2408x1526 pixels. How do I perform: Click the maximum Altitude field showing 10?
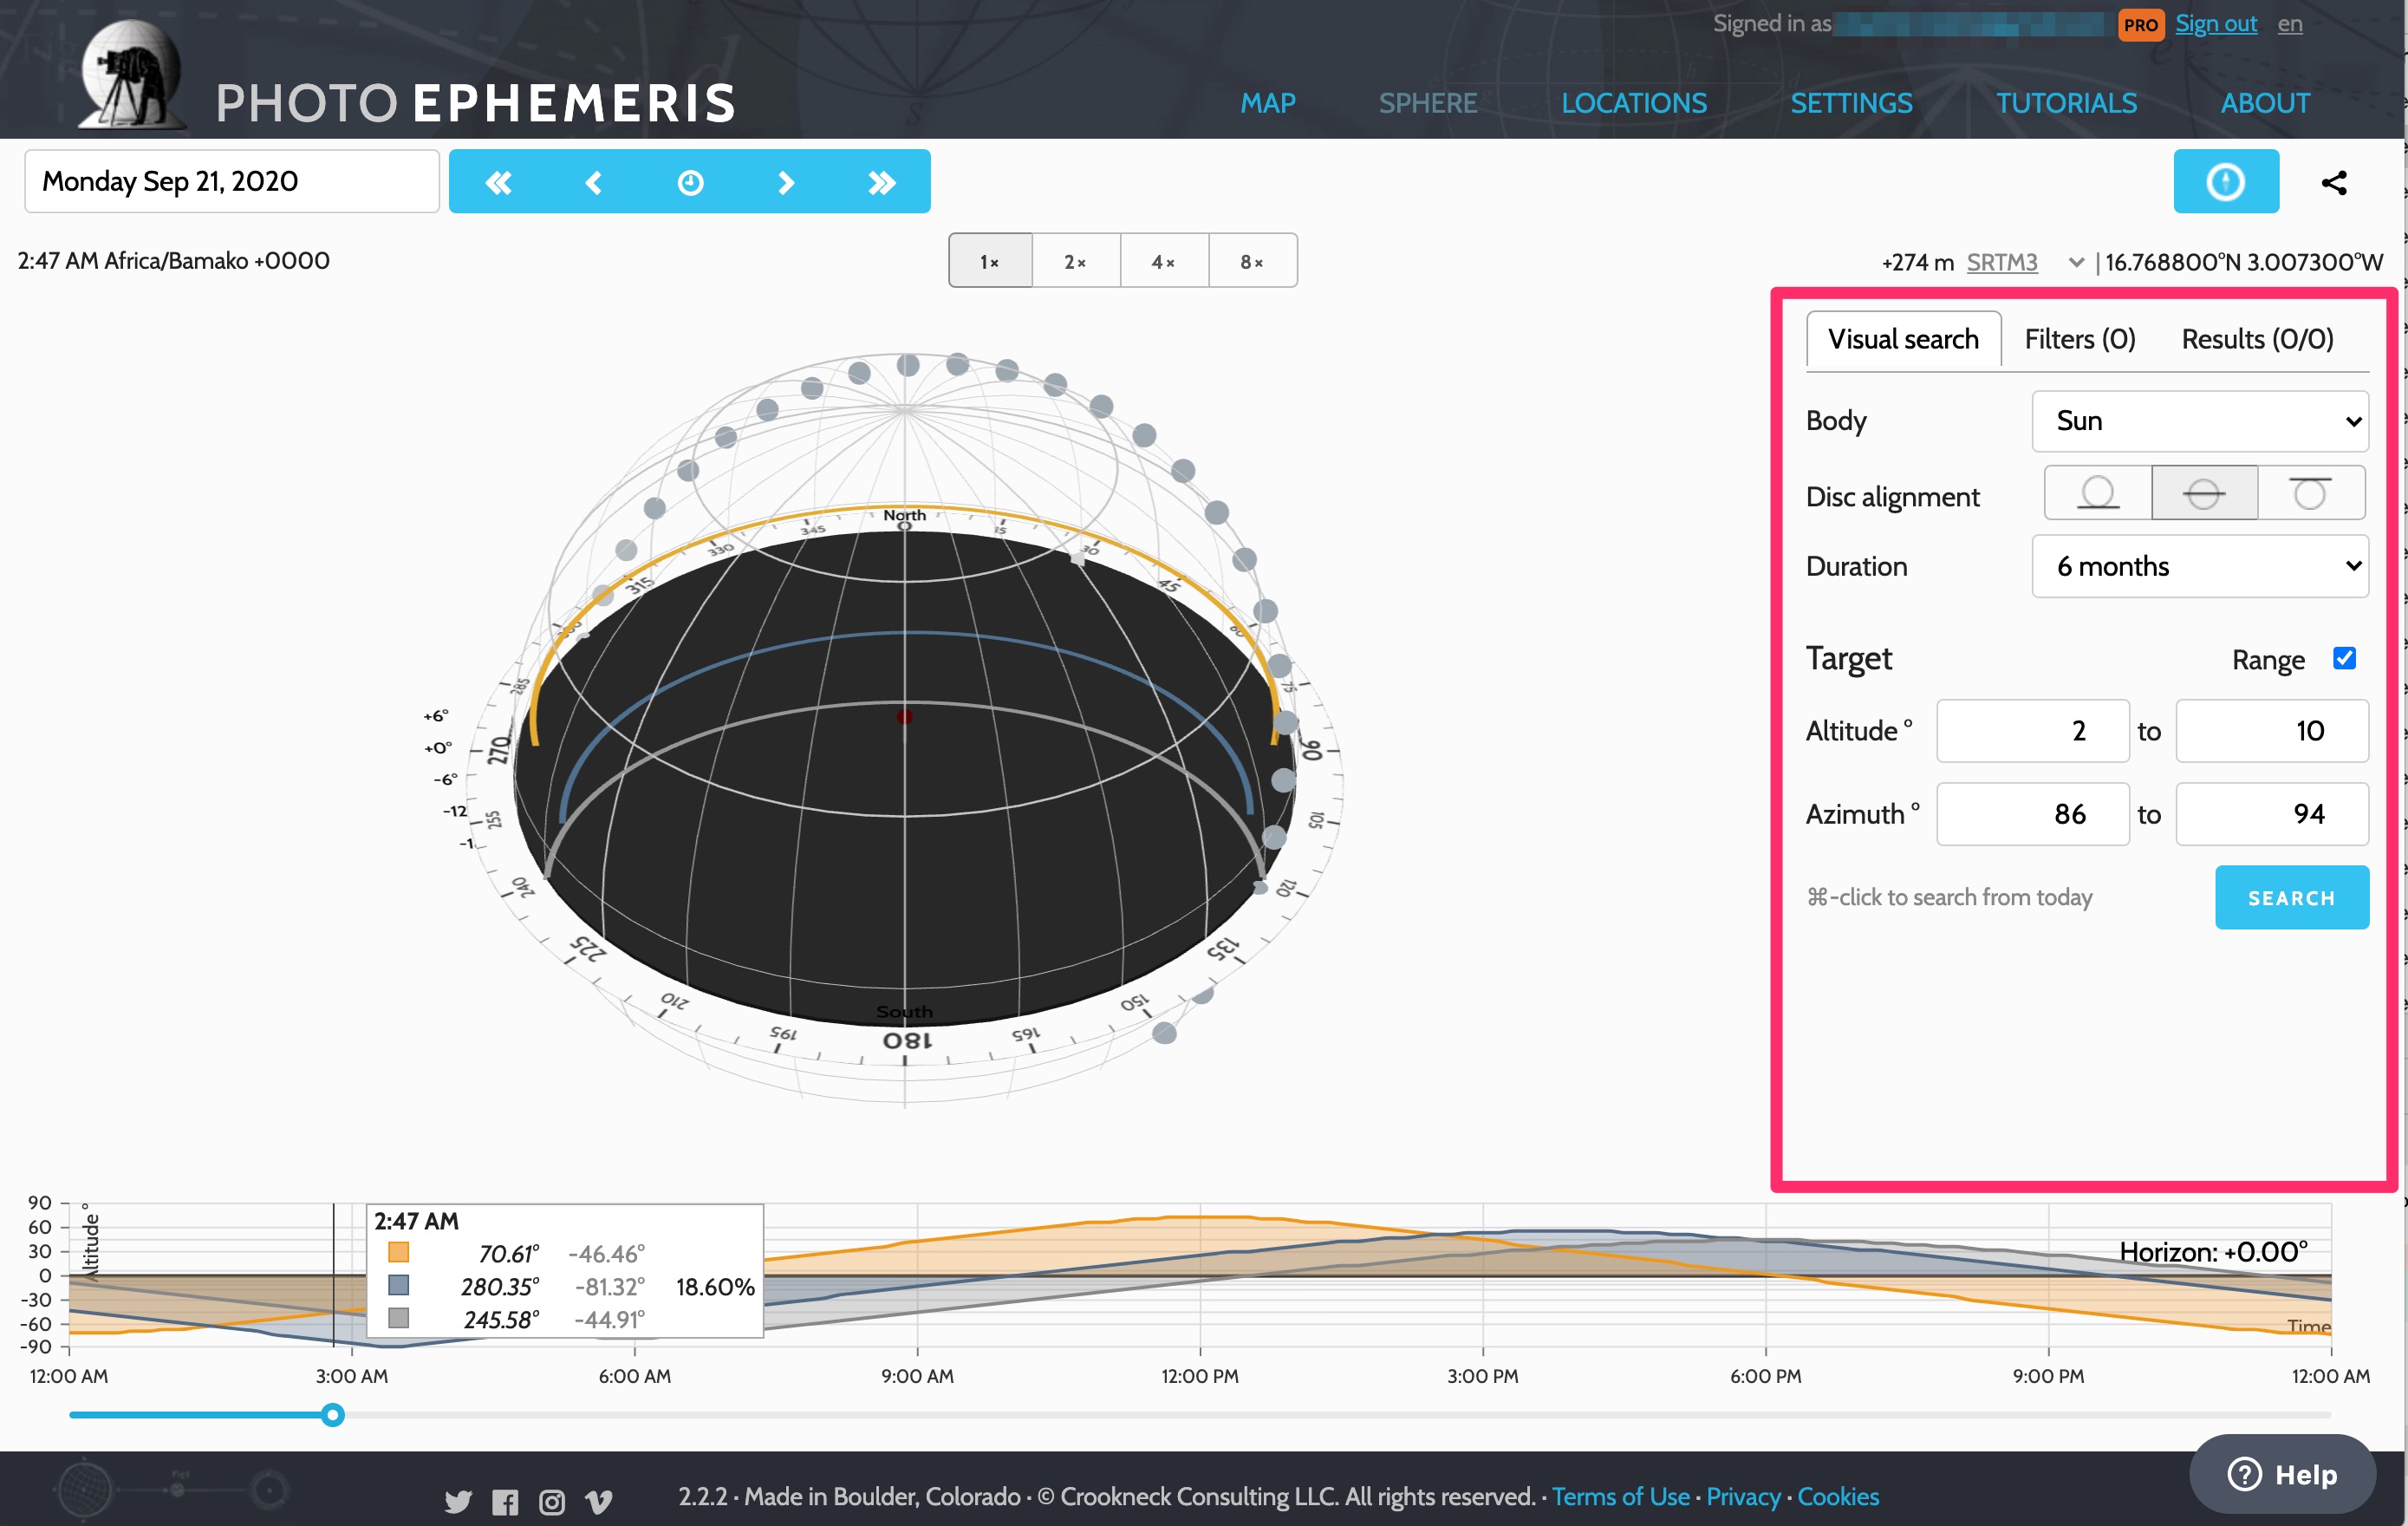click(2271, 730)
